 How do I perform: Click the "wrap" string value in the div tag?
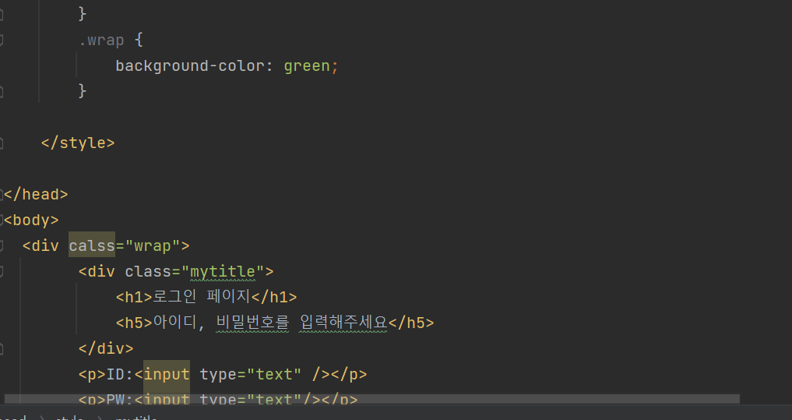pyautogui.click(x=153, y=245)
